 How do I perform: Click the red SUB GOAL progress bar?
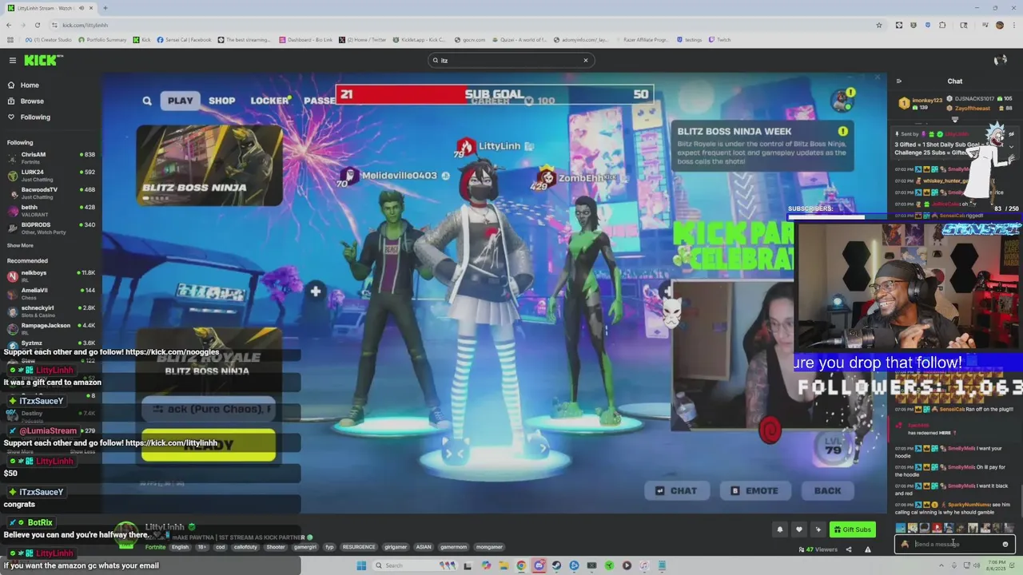pyautogui.click(x=494, y=94)
